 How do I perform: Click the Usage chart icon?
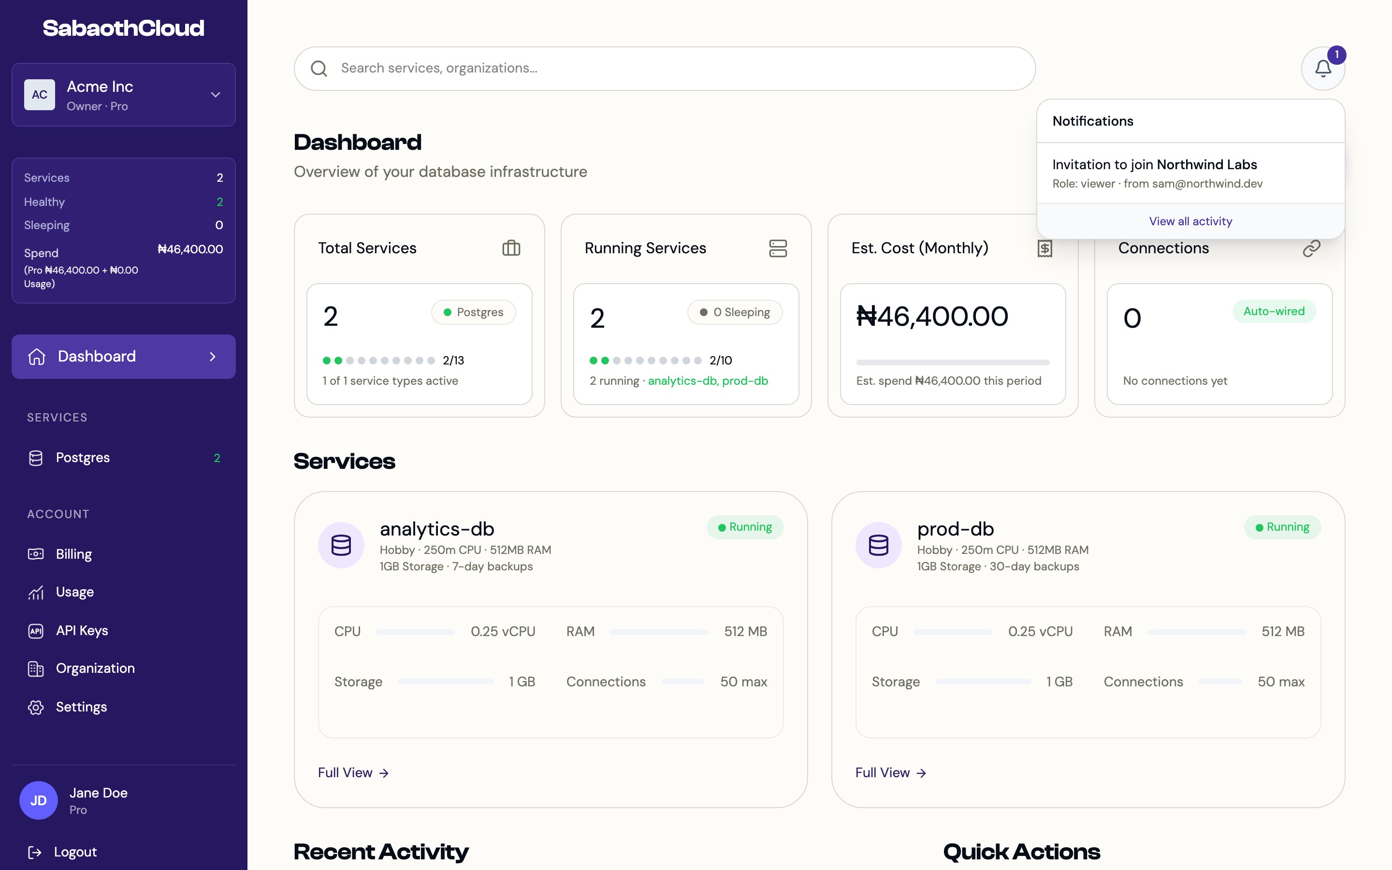[x=36, y=592]
